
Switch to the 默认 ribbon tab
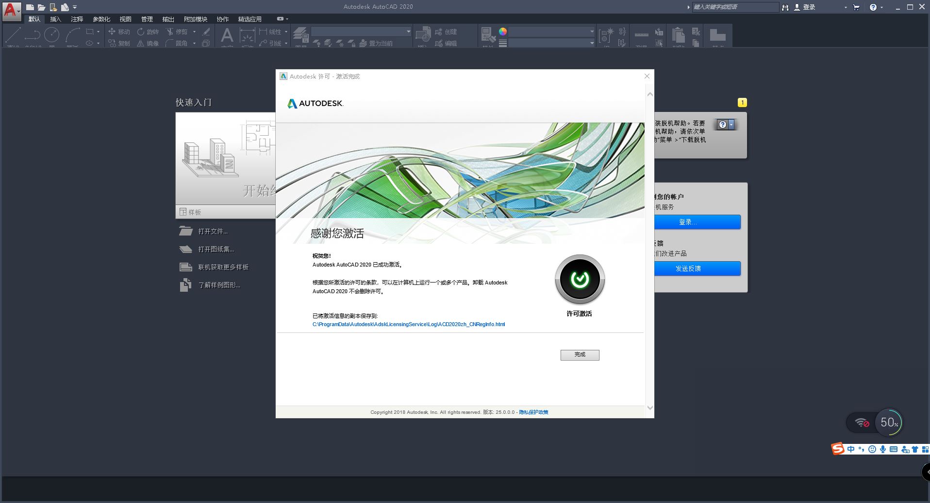point(34,19)
